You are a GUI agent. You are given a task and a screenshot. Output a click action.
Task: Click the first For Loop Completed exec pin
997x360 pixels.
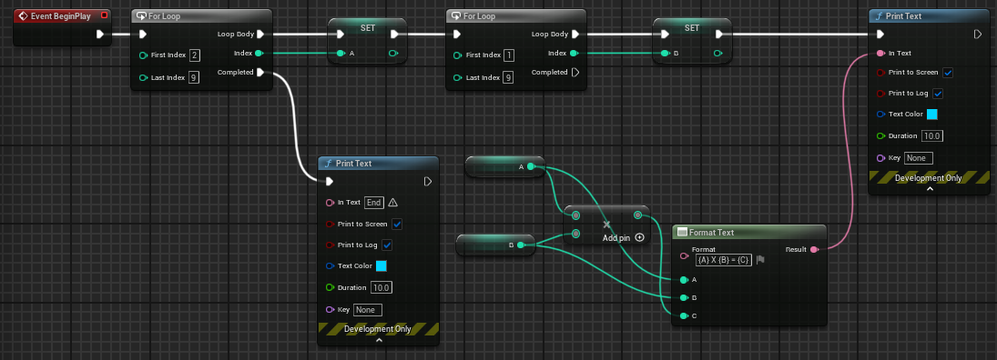260,73
